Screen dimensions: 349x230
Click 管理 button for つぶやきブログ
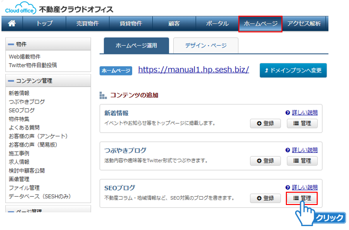click(x=302, y=160)
